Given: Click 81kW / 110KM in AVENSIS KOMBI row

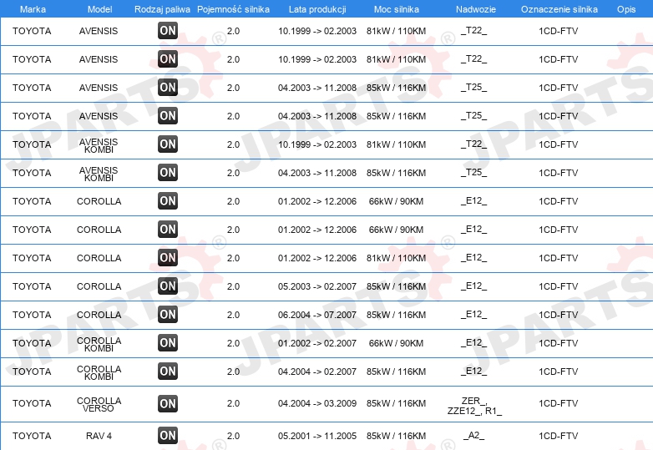Looking at the screenshot, I should coord(396,144).
